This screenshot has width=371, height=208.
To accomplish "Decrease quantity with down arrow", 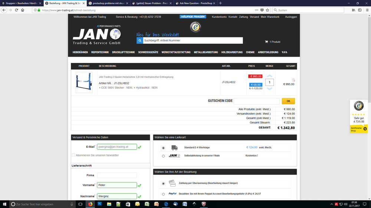I will [x=269, y=89].
